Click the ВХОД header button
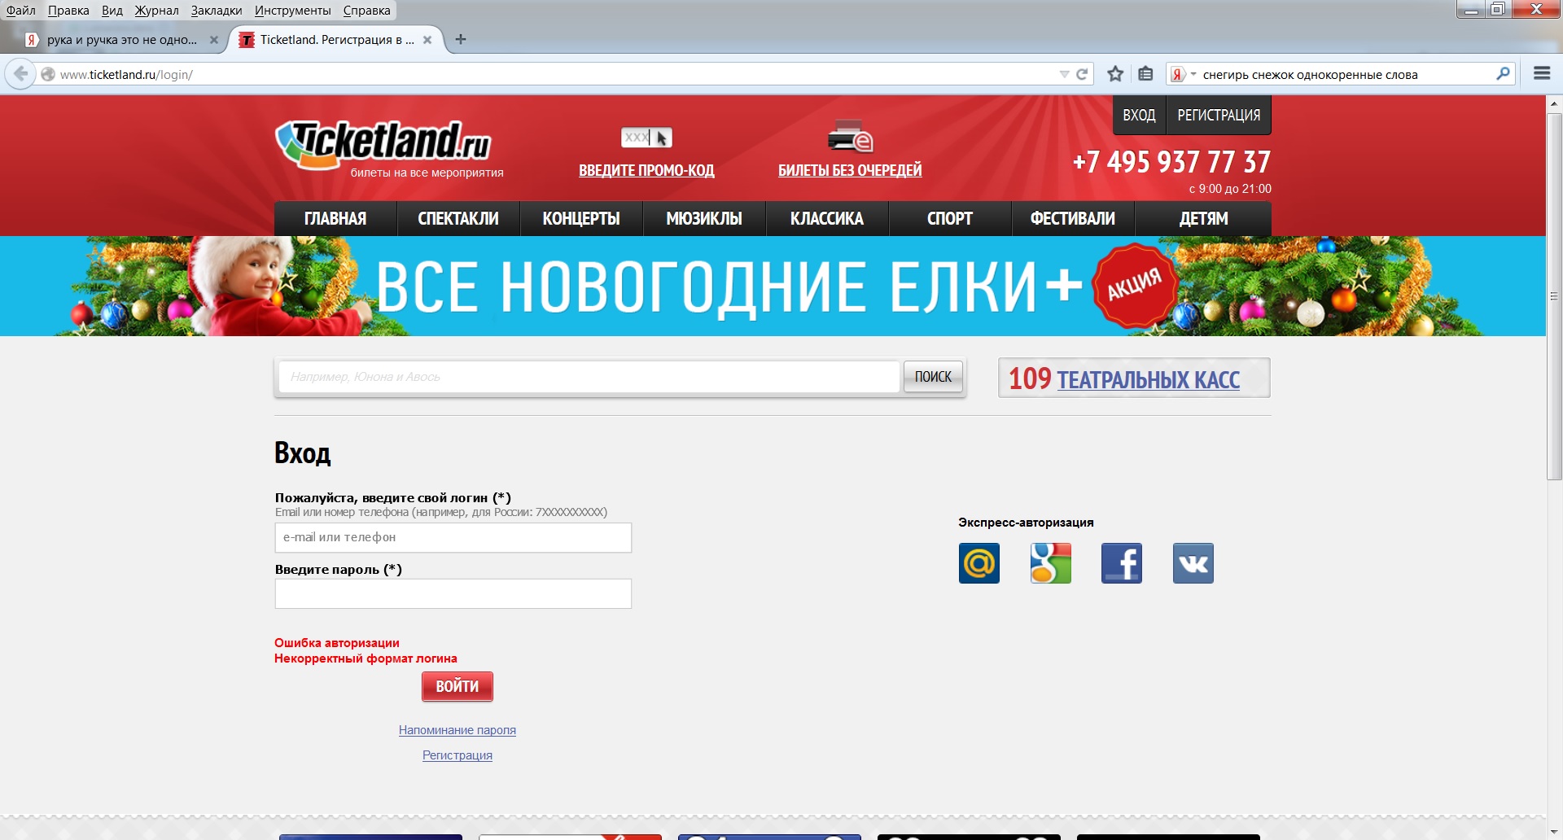This screenshot has width=1563, height=840. point(1139,115)
